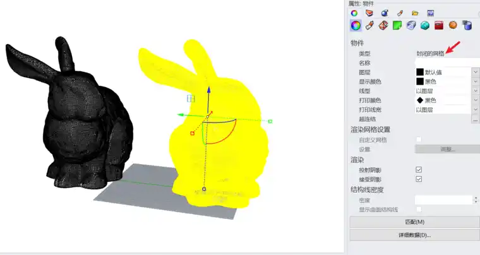Open the Decals green sticky note page
480x255 pixels.
coord(397,25)
